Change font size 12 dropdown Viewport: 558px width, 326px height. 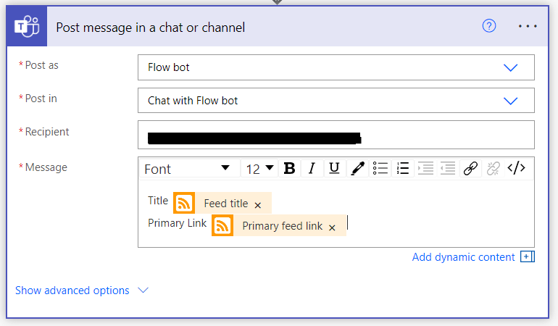coord(259,169)
